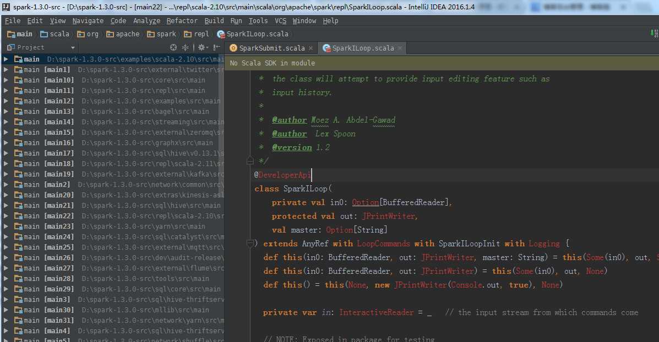
Task: Click the scroll-from-source target icon in Project panel
Action: [x=173, y=47]
